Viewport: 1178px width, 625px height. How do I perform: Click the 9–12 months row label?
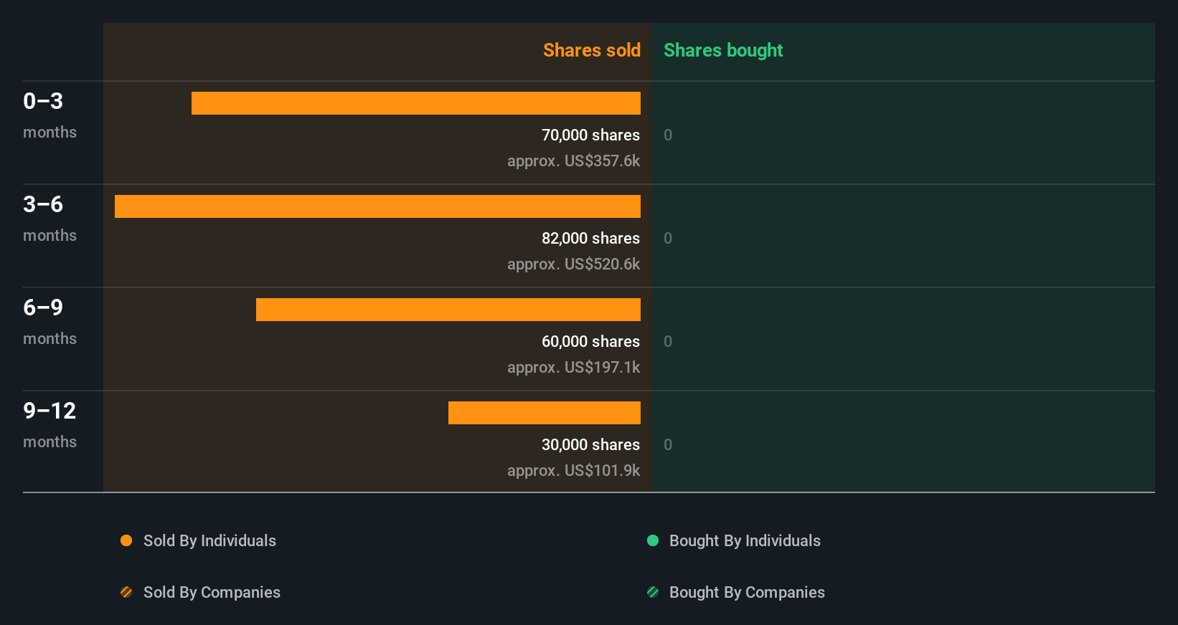[50, 424]
